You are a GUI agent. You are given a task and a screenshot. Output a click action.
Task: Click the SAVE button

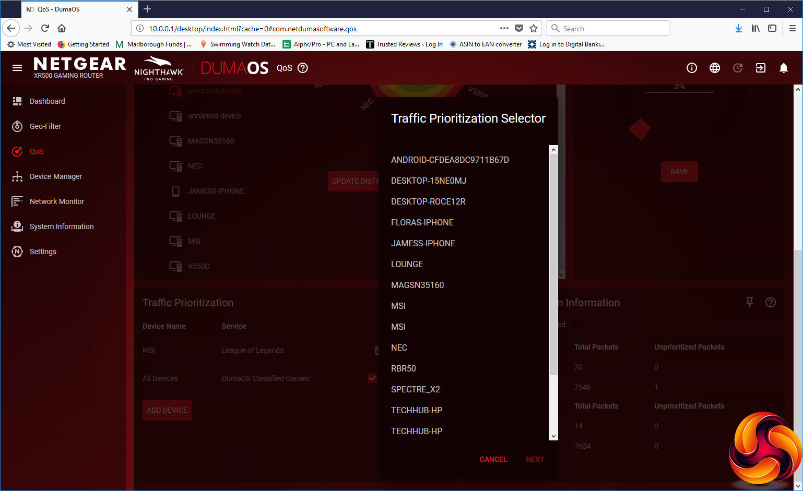point(679,172)
